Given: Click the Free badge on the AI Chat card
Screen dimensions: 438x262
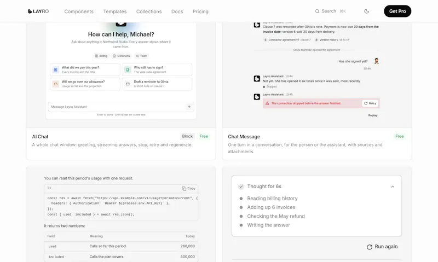Looking at the screenshot, I should tap(204, 136).
